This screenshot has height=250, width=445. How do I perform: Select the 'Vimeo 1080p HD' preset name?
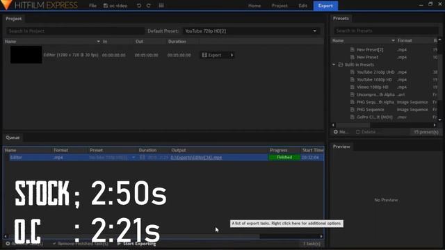373,87
